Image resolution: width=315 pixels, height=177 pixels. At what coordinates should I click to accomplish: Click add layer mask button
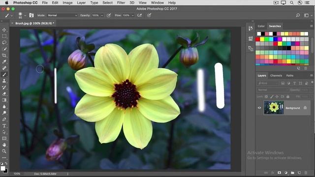[279, 173]
